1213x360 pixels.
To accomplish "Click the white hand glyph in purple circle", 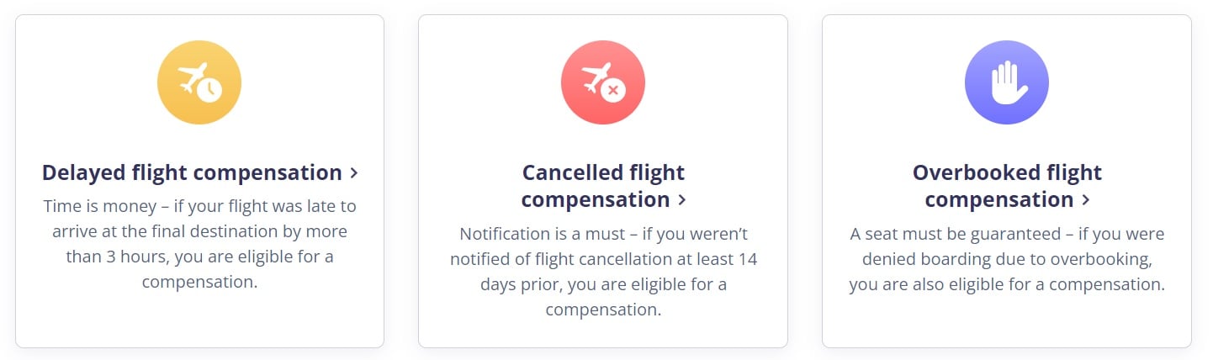I will (x=1007, y=82).
